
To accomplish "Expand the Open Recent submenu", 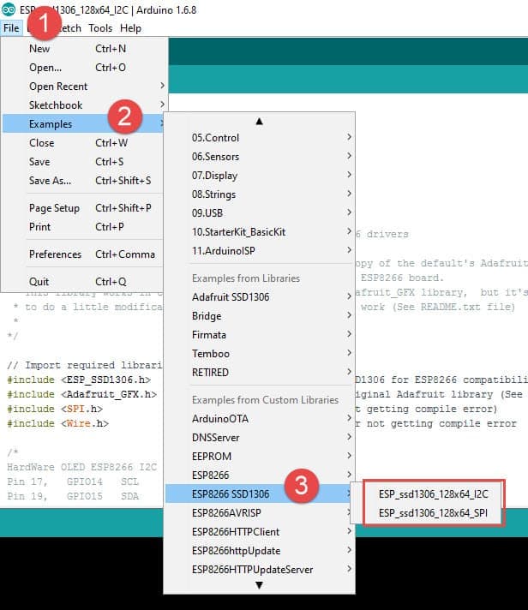I will pyautogui.click(x=58, y=87).
